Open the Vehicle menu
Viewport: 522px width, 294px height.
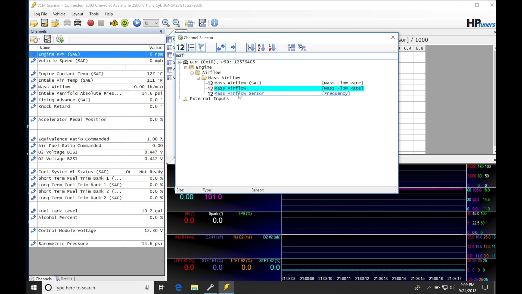(x=59, y=14)
